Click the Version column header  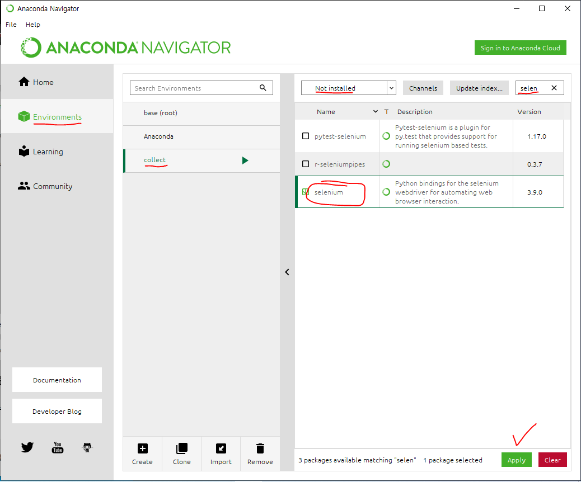(529, 112)
